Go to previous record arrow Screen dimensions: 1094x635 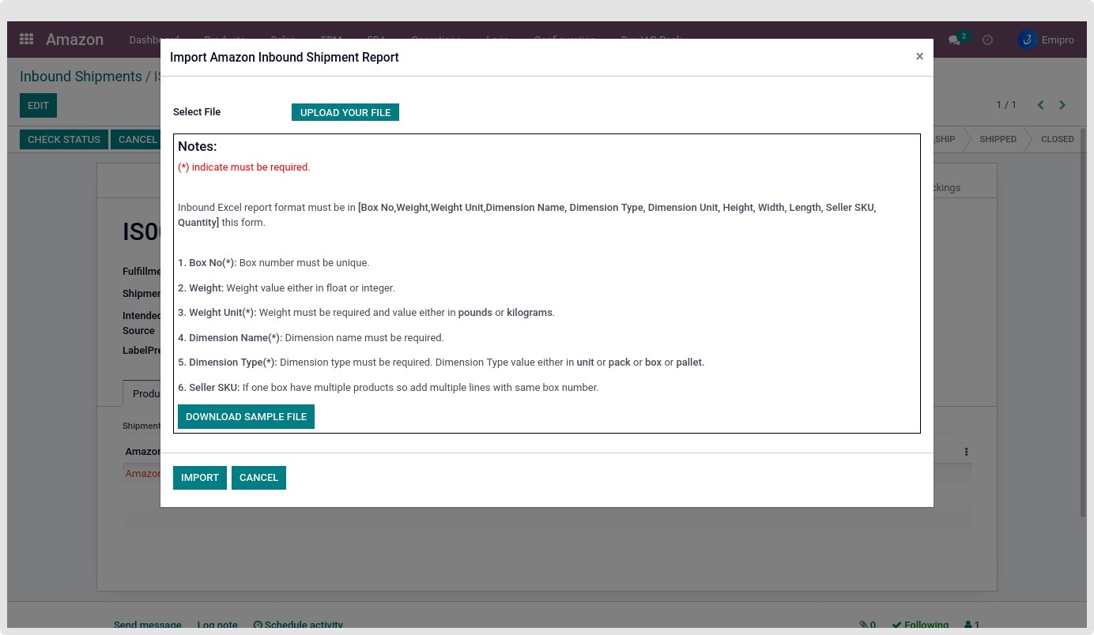[x=1040, y=105]
